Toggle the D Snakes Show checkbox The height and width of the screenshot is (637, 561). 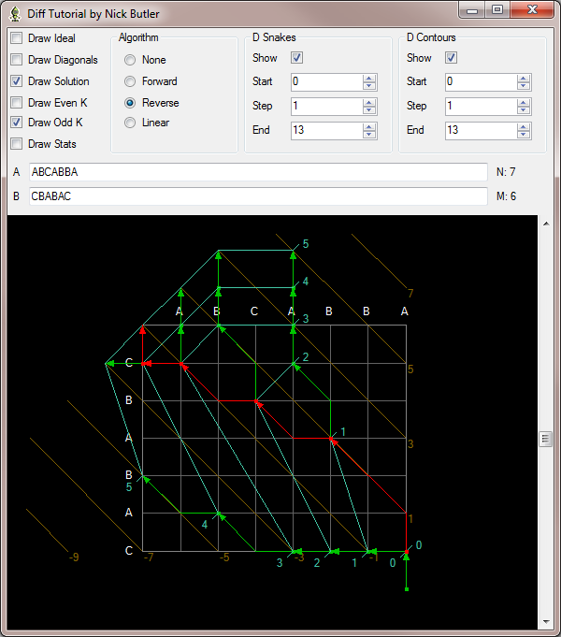297,58
